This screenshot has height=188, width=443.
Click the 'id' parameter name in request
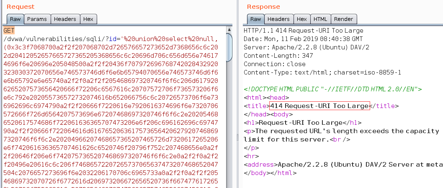tap(113, 39)
